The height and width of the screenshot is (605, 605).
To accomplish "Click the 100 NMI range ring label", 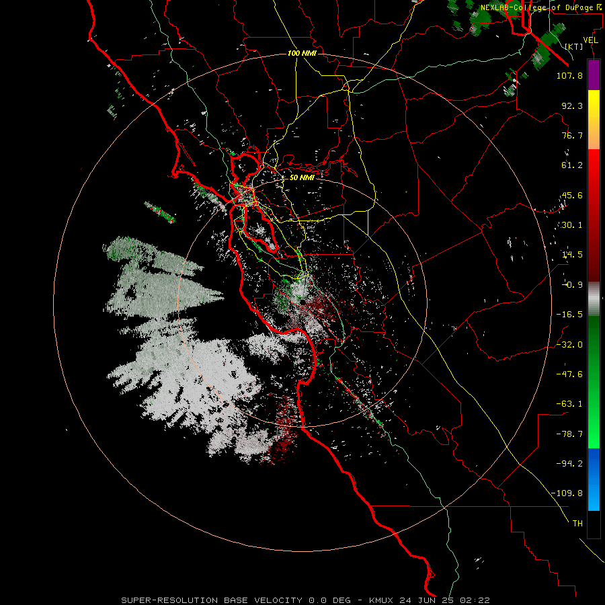I will click(302, 53).
